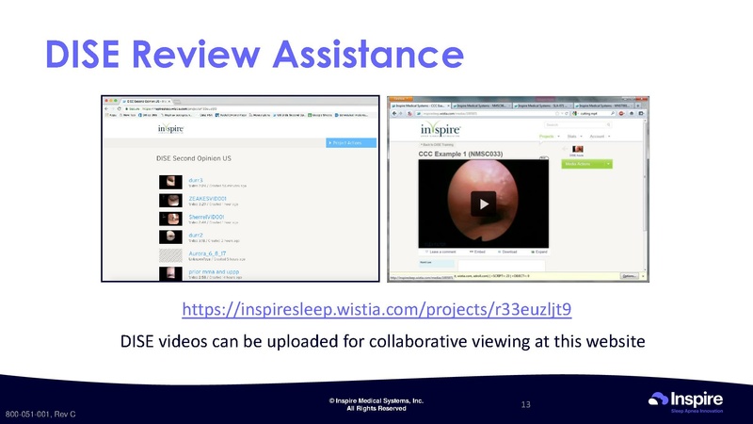
Task: Select the ZEAKESVID001 video thumbnail
Action: click(170, 200)
